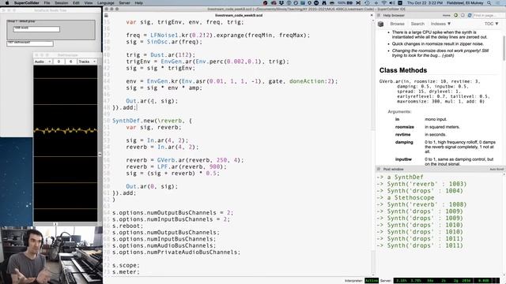Click the server volume 0.0dB display
The image size is (506, 284).
[483, 281]
